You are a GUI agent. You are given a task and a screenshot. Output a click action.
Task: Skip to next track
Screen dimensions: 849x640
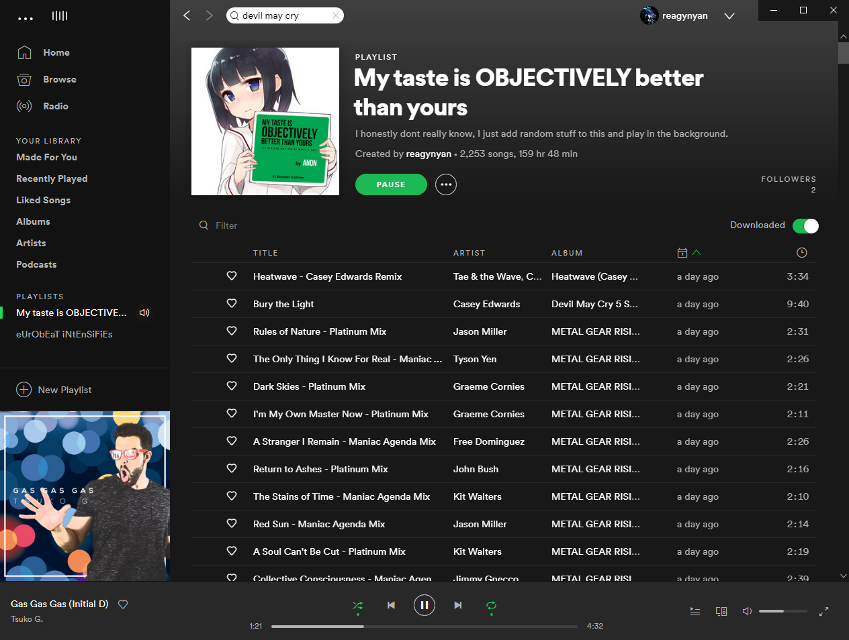coord(458,605)
